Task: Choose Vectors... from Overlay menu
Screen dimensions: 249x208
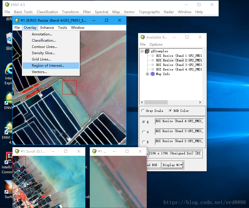Action: point(51,72)
